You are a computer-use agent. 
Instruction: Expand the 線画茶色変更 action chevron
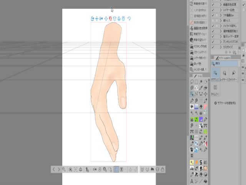[x=221, y=5]
